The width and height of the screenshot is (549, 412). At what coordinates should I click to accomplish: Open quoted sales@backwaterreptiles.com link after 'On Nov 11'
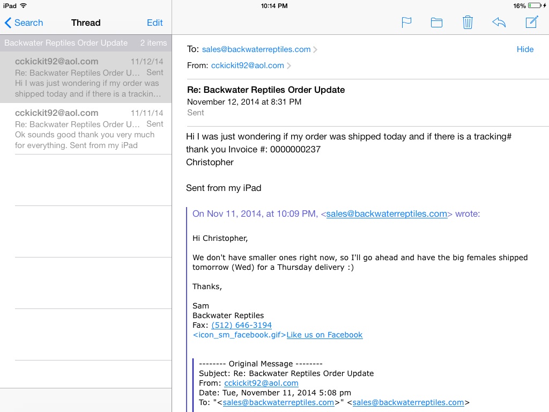387,214
